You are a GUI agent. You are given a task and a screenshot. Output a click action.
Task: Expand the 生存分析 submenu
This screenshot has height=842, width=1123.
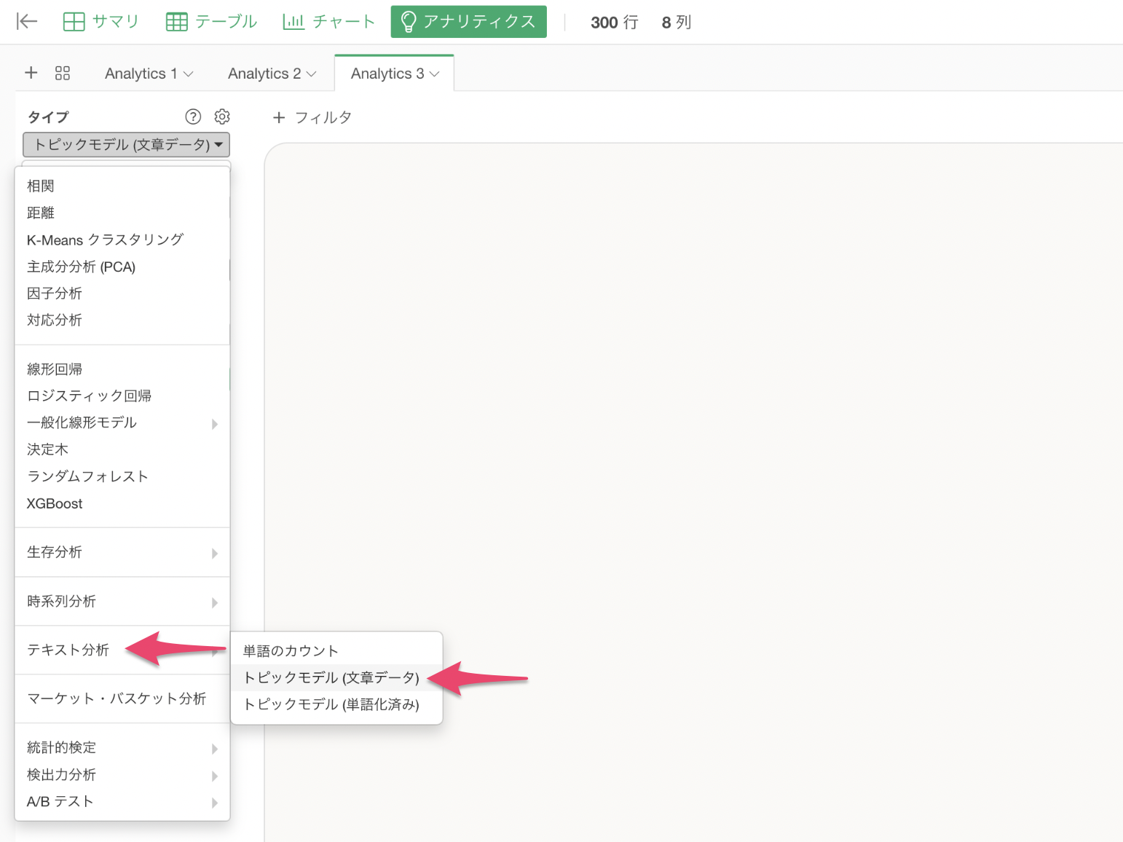pyautogui.click(x=122, y=552)
